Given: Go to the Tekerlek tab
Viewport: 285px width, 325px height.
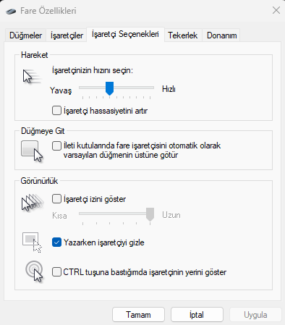Looking at the screenshot, I should (183, 35).
